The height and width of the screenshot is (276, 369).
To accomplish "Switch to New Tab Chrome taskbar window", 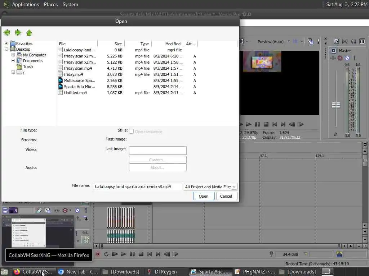I will (x=78, y=272).
